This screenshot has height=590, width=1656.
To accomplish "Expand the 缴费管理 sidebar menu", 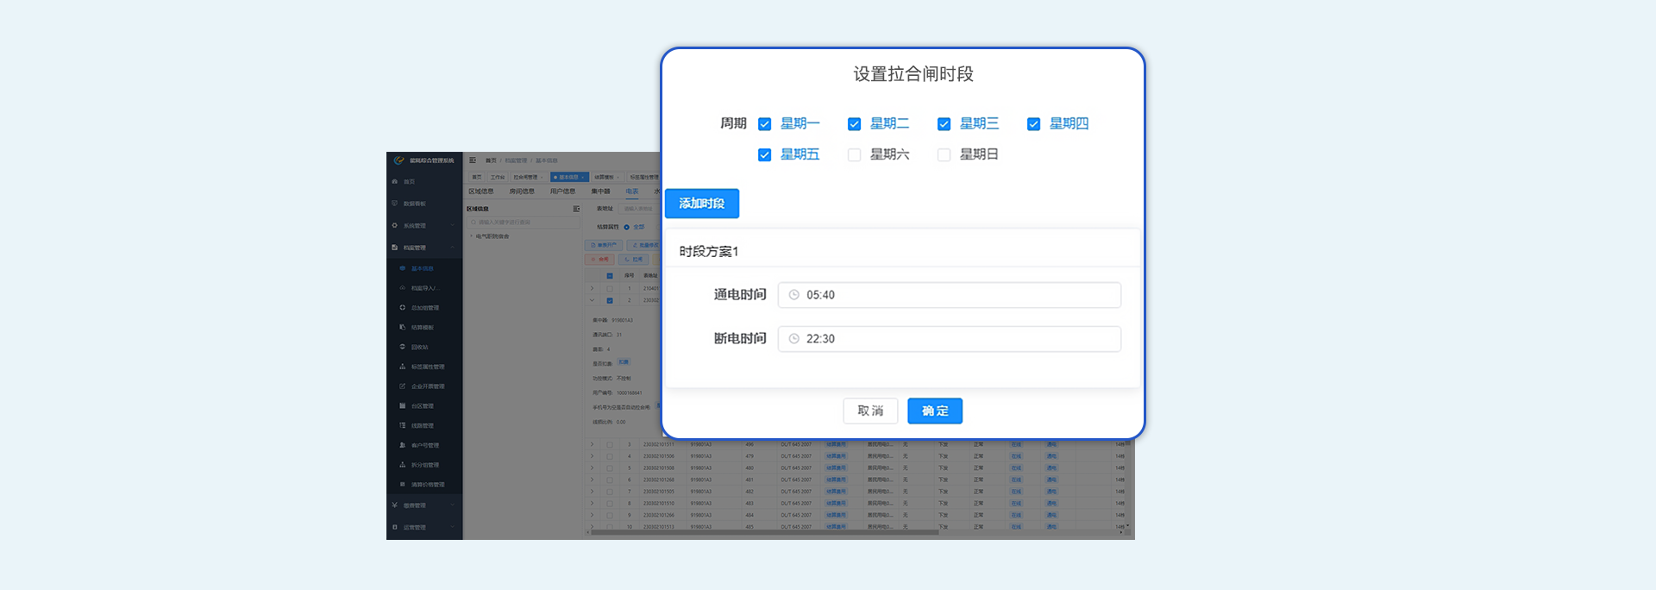I will point(423,505).
